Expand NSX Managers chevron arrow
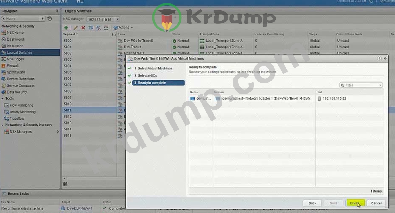This screenshot has height=213, width=395. pos(58,132)
